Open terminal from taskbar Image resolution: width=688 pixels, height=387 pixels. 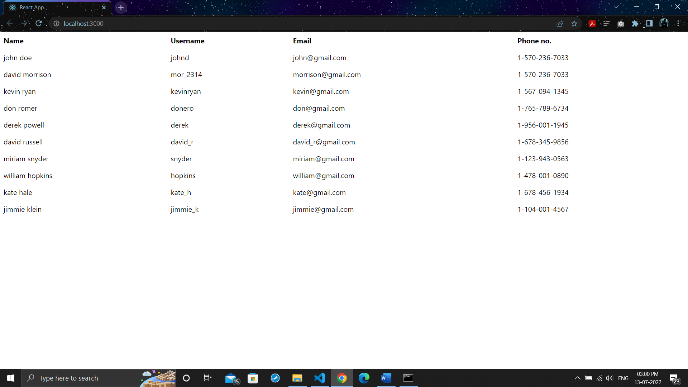408,378
